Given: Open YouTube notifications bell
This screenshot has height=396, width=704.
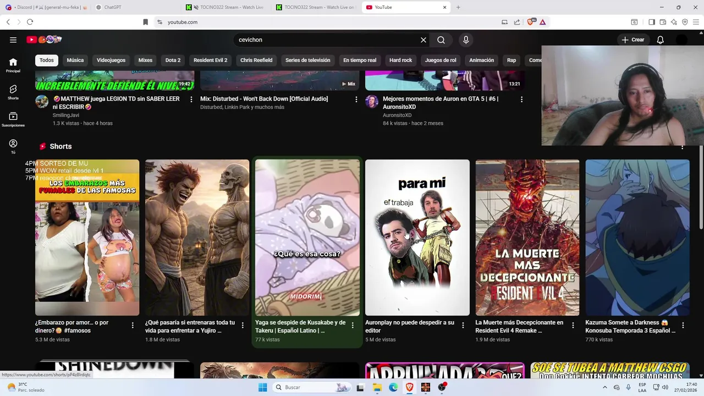Looking at the screenshot, I should coord(661,40).
